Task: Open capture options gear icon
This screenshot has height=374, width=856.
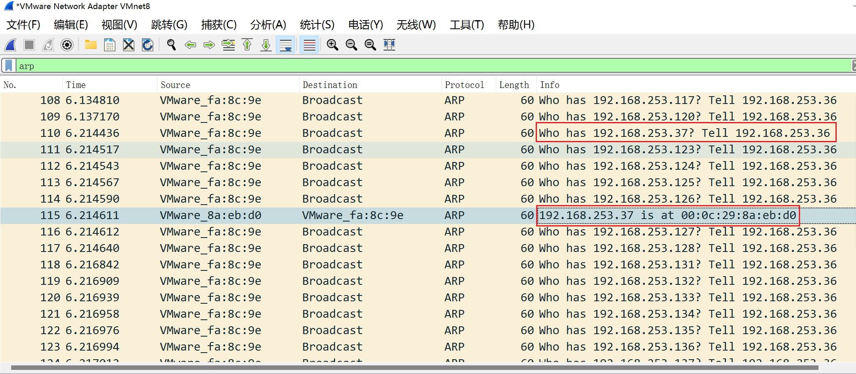Action: (x=67, y=45)
